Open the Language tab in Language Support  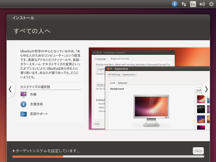click(100, 59)
